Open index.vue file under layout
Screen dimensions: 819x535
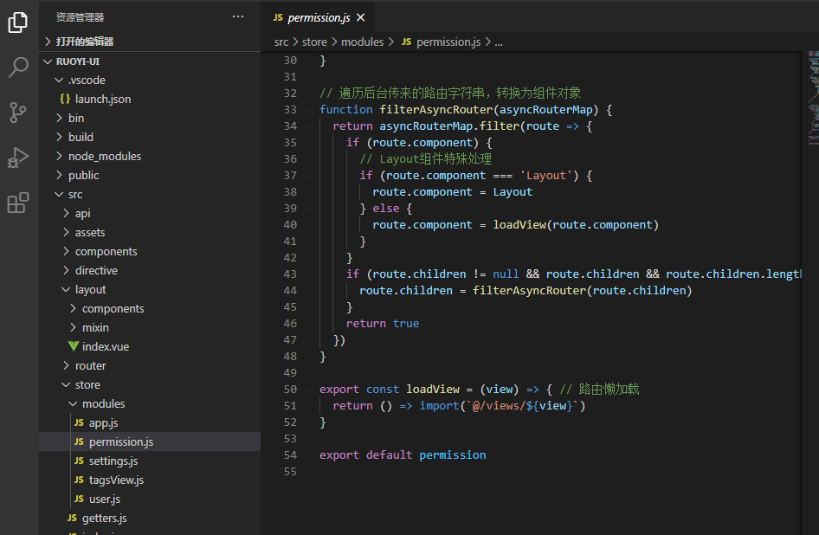[x=106, y=346]
